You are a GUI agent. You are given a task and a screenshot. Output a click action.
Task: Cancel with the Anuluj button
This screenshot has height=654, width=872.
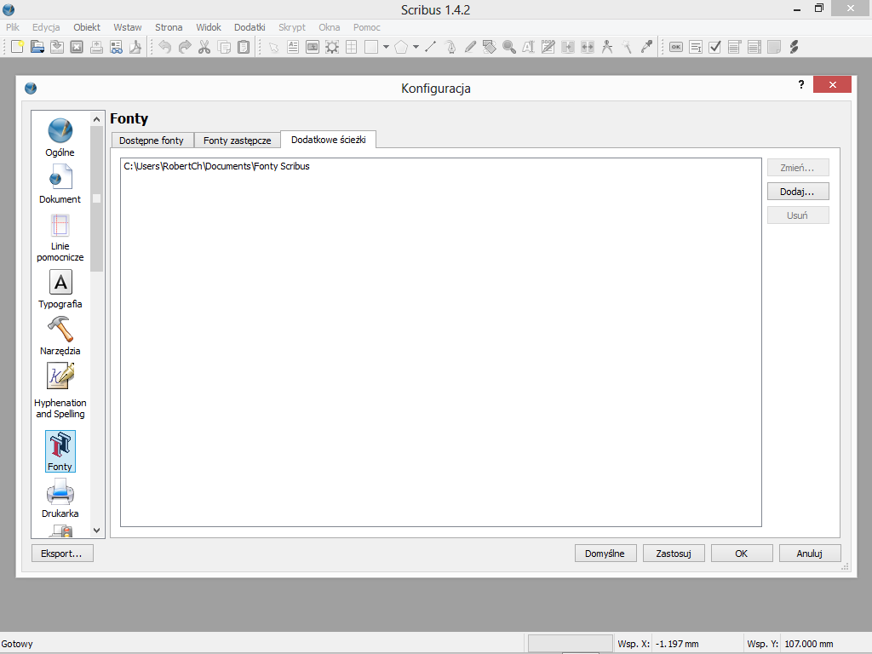tap(809, 554)
